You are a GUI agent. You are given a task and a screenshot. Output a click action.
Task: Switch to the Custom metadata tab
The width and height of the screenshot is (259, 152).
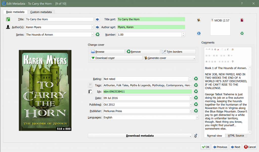[x=41, y=12]
